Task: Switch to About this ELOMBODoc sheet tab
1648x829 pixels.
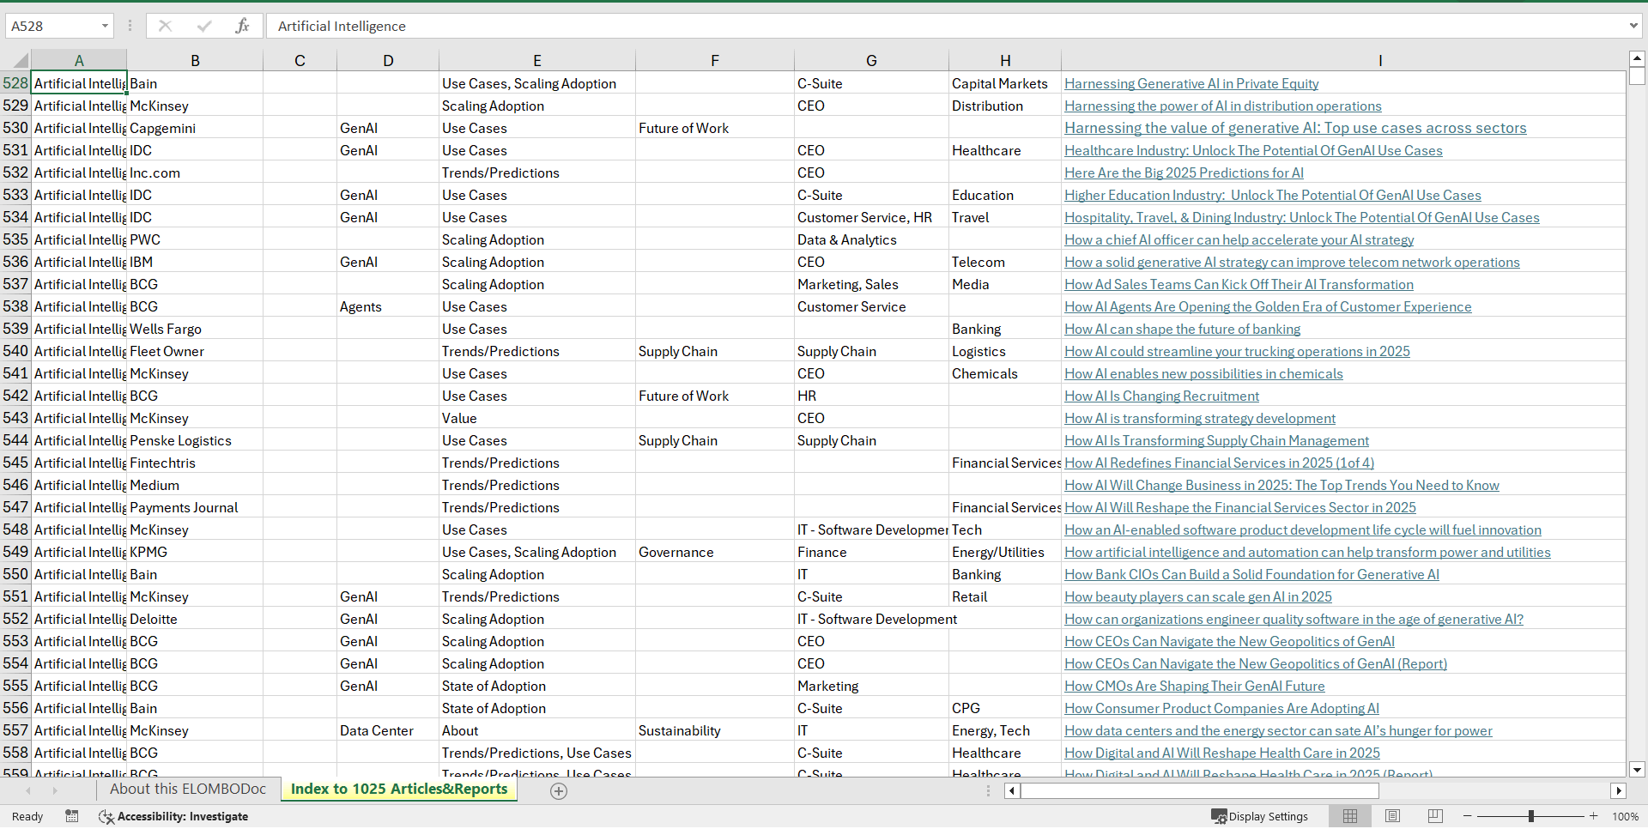Action: coord(188,790)
